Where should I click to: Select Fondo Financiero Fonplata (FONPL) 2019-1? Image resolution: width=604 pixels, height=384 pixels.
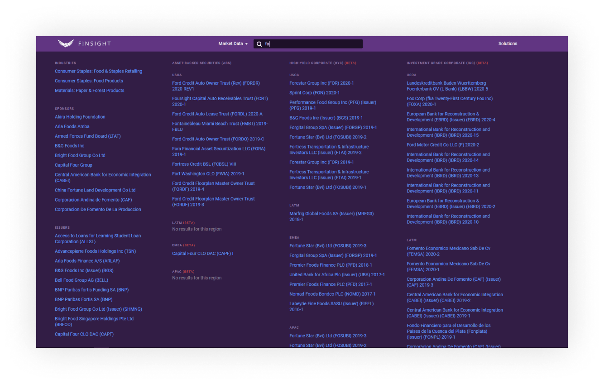[x=448, y=331]
